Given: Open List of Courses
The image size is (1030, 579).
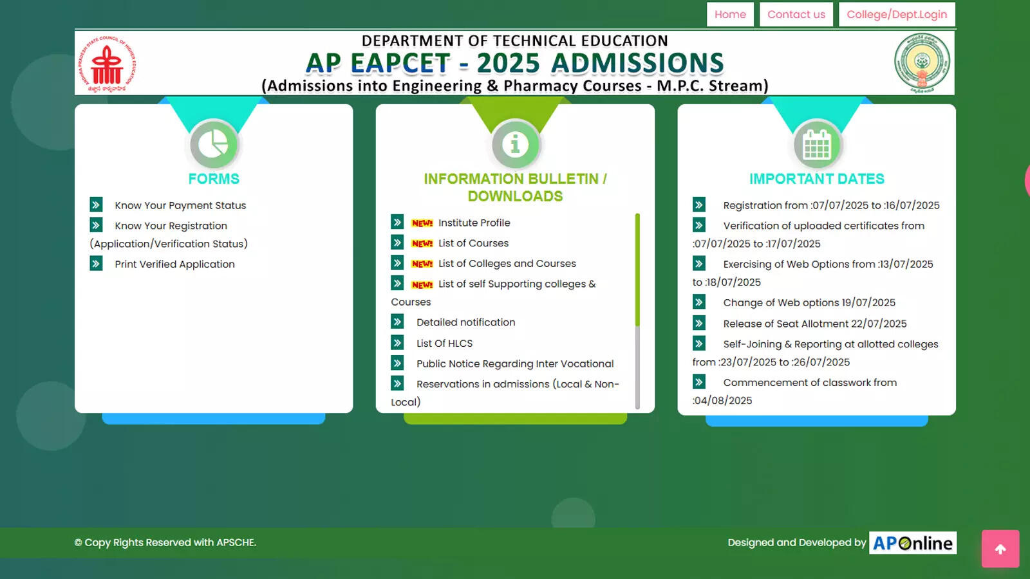Looking at the screenshot, I should (473, 243).
